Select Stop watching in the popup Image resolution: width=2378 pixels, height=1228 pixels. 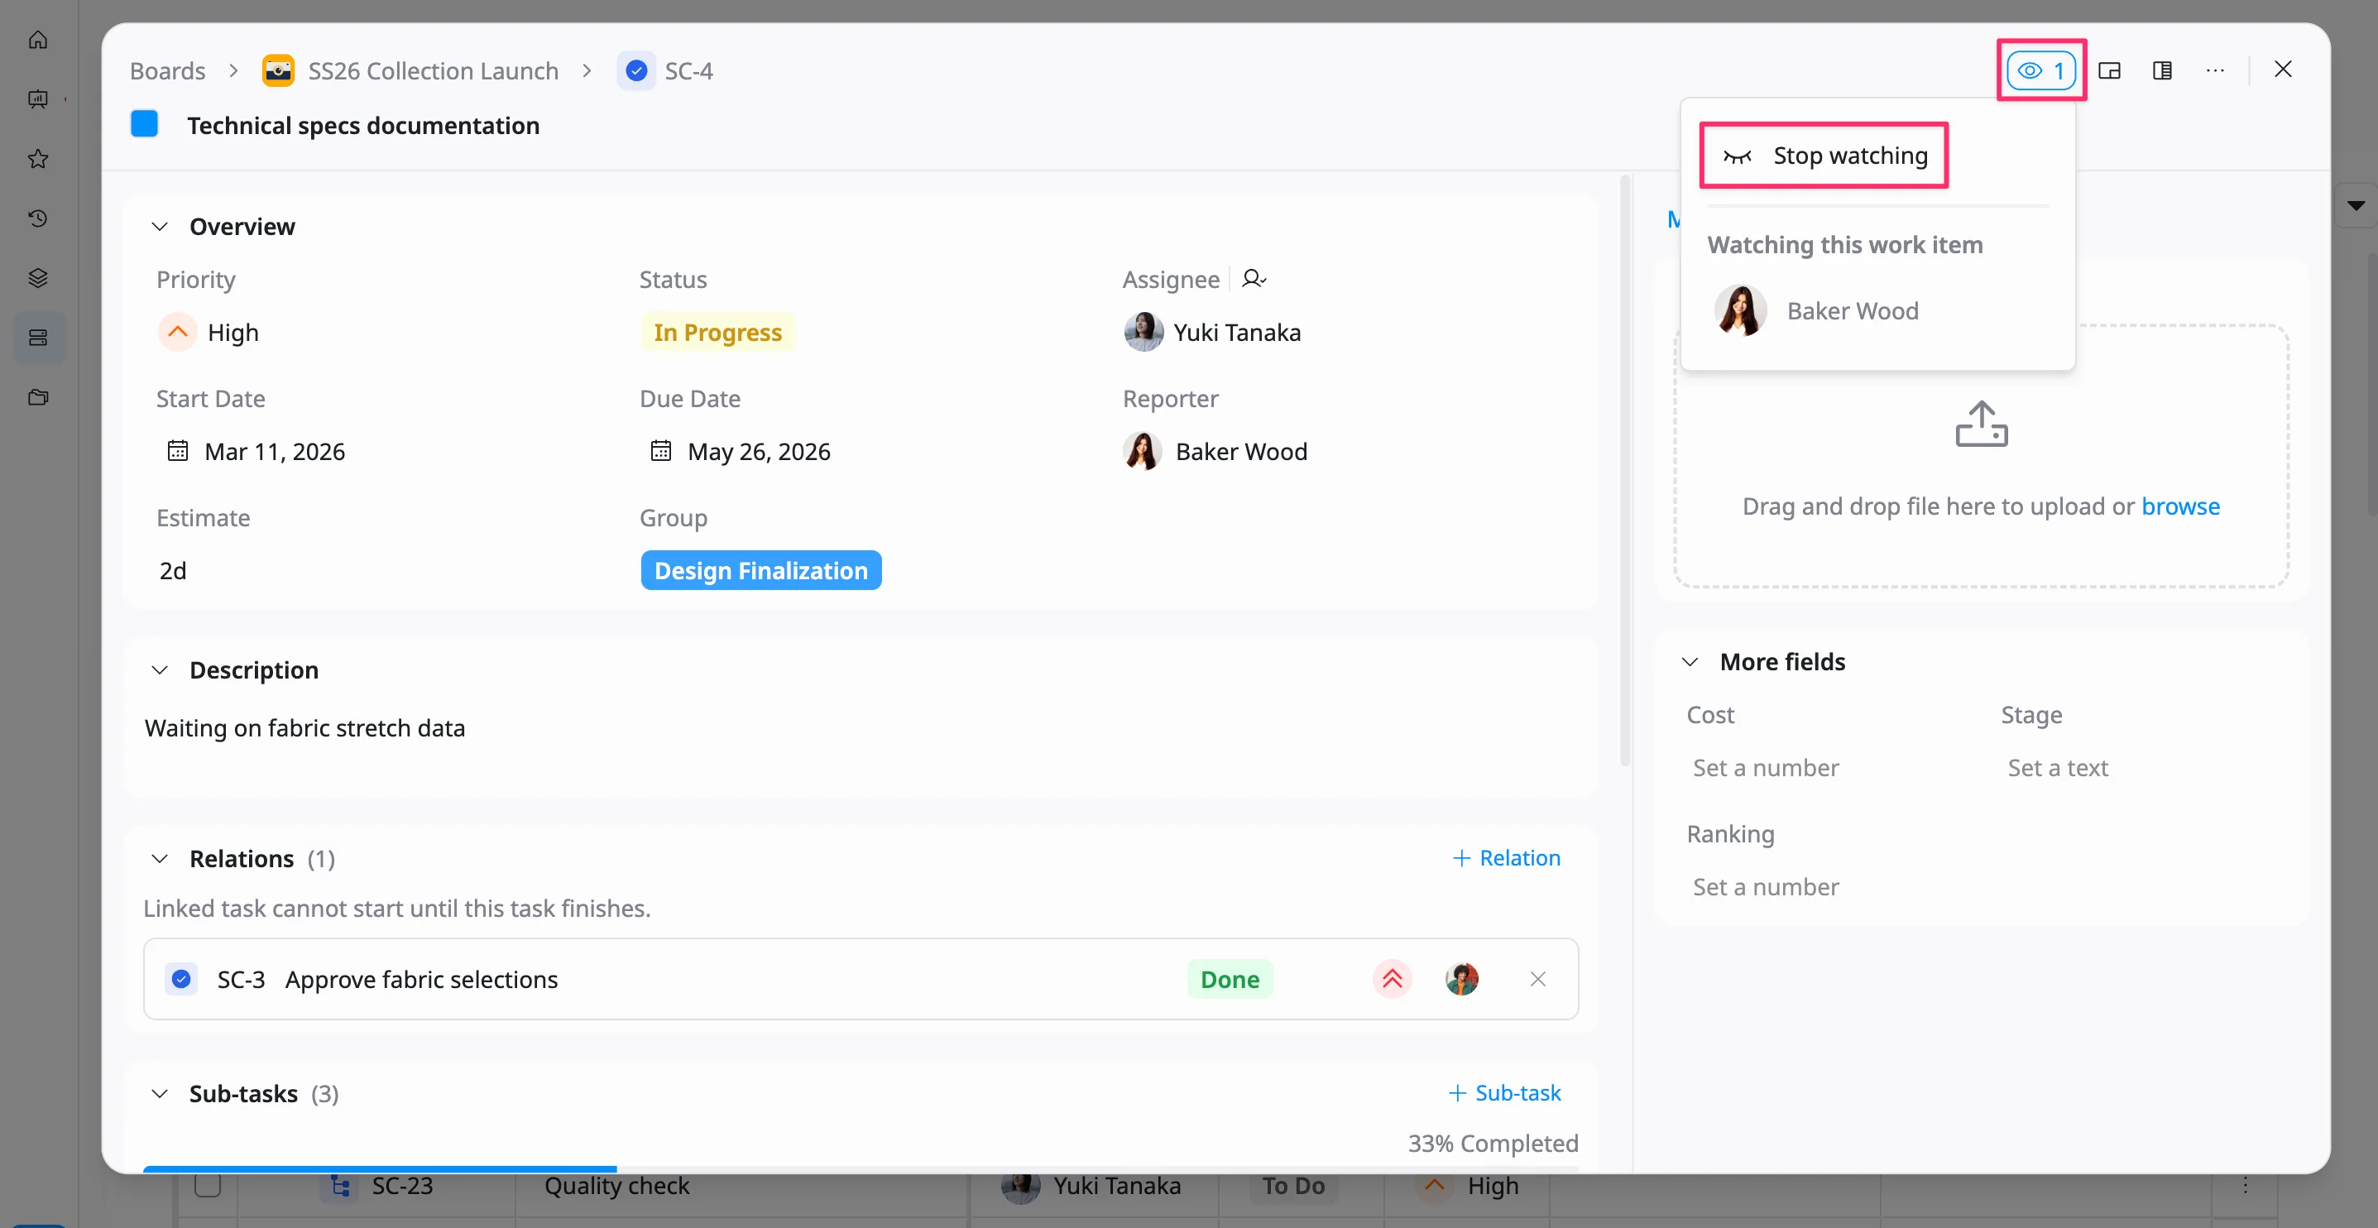pos(1824,155)
